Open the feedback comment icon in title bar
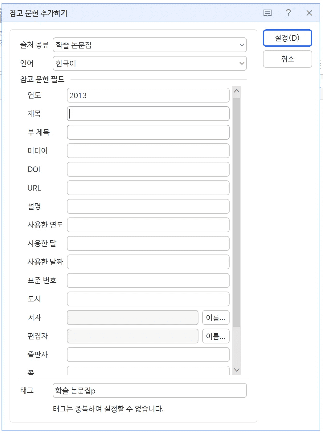323x433 pixels. click(x=267, y=13)
